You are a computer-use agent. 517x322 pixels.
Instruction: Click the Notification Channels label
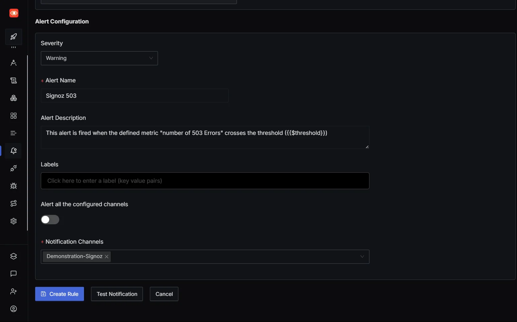(74, 242)
